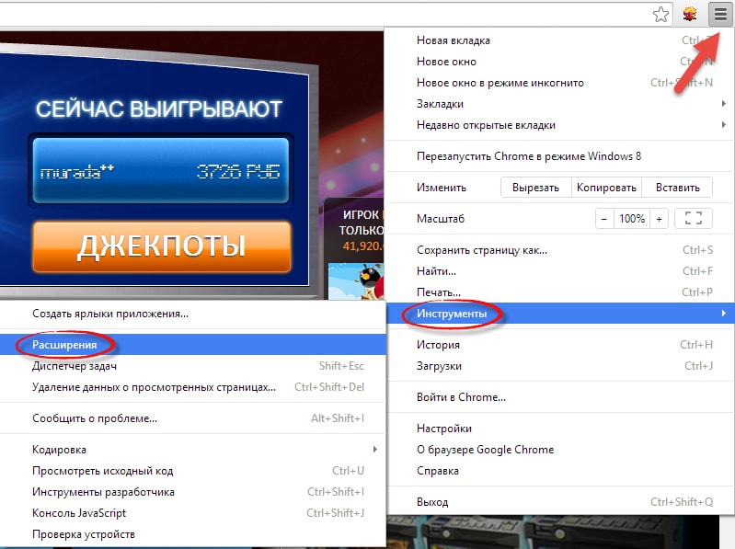This screenshot has width=735, height=549.
Task: Select Инструменты разработчика in the submenu
Action: pos(102,492)
